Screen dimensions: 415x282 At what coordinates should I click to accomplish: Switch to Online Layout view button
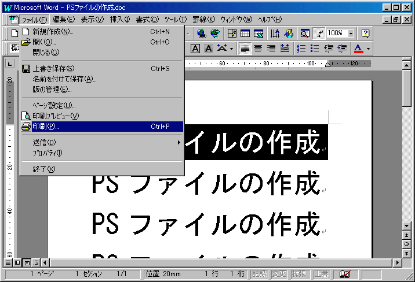tap(17, 262)
